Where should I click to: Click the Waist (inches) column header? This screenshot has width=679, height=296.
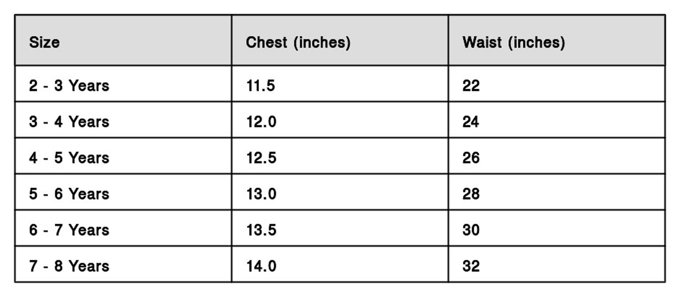pyautogui.click(x=513, y=43)
